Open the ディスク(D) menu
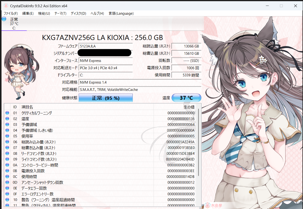 78,13
